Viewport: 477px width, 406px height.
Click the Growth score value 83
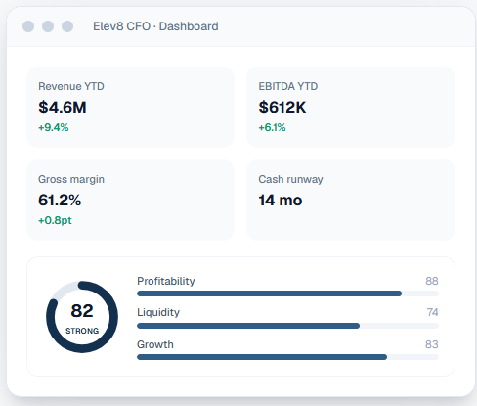(432, 344)
